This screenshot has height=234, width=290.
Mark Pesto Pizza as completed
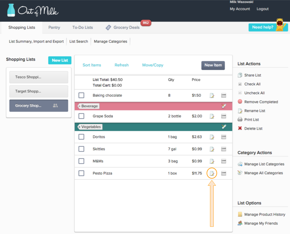pos(81,173)
